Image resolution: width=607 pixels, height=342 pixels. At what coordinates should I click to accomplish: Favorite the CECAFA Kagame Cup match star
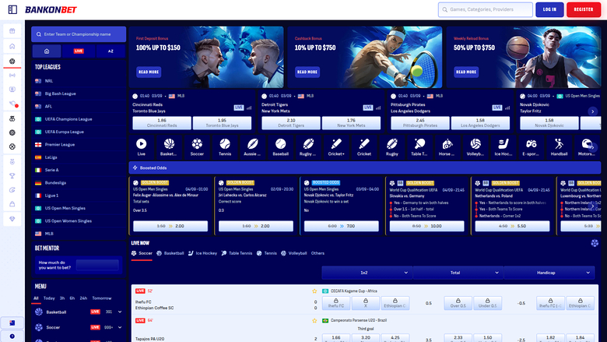pyautogui.click(x=314, y=291)
